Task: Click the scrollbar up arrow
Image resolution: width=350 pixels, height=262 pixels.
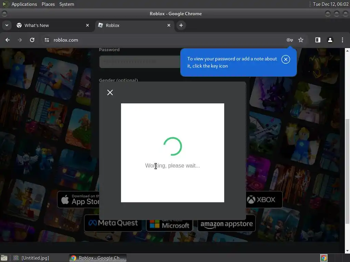Action: [x=347, y=51]
